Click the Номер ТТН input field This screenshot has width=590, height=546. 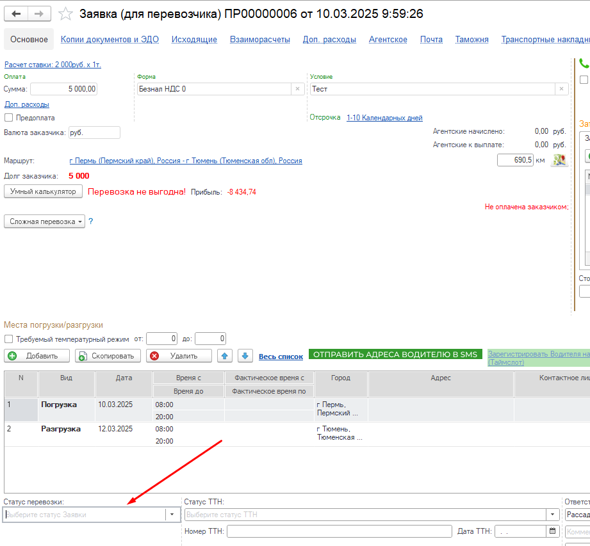[340, 531]
